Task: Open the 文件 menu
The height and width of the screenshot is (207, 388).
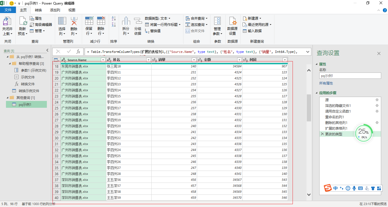Action: 8,9
